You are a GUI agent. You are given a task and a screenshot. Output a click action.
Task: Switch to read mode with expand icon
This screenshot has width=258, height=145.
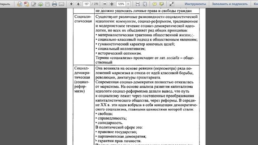(171, 4)
